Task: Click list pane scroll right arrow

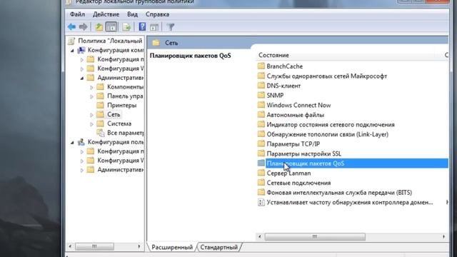Action: (443, 236)
